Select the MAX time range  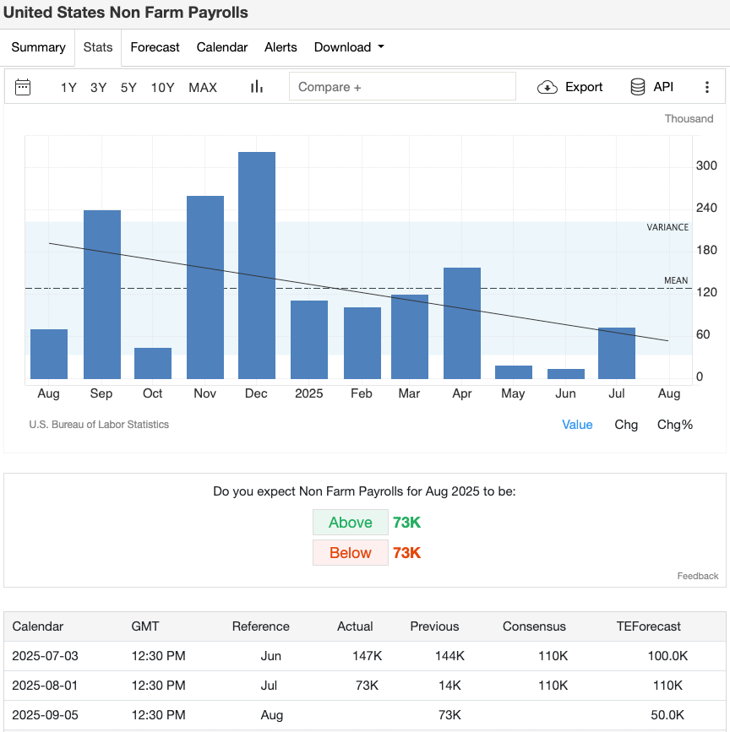[x=203, y=87]
